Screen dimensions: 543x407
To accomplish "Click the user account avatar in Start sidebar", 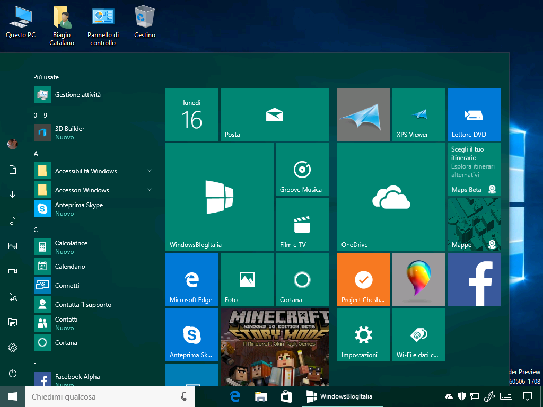I will [x=13, y=144].
